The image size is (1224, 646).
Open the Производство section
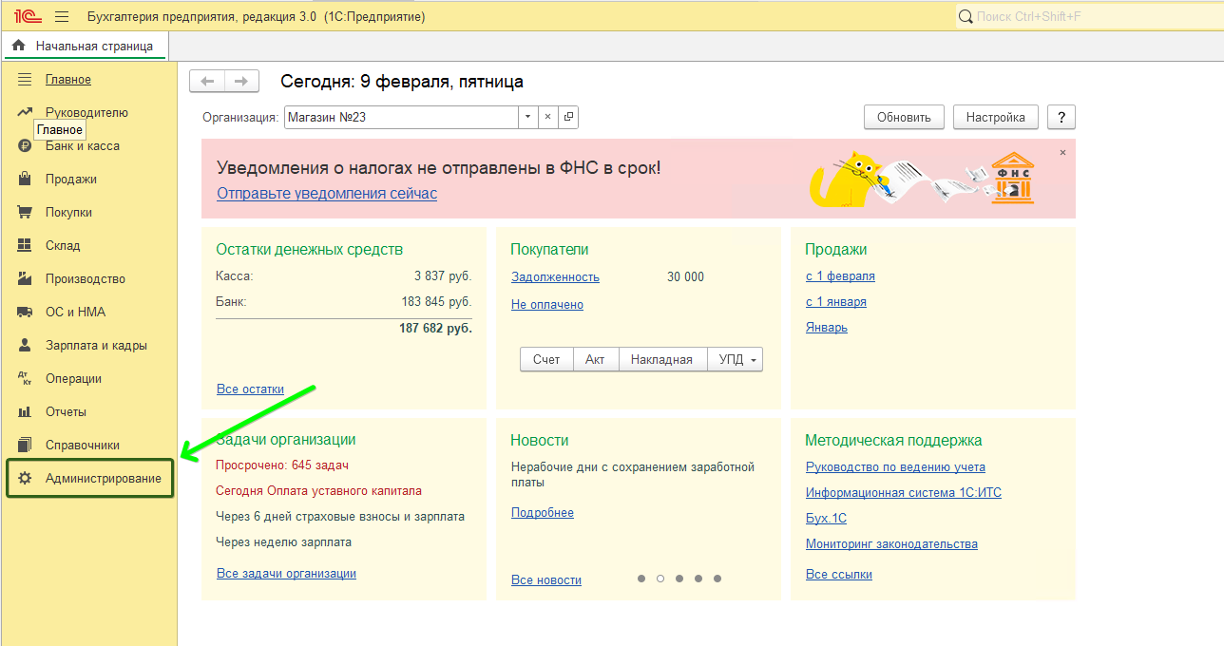click(x=86, y=278)
